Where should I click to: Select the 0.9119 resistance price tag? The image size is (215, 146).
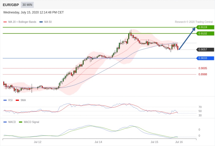(205, 27)
